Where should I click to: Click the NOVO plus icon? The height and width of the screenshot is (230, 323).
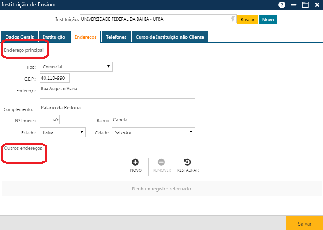(136, 162)
